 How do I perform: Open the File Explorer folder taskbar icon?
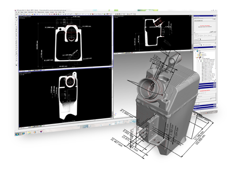coord(29,133)
